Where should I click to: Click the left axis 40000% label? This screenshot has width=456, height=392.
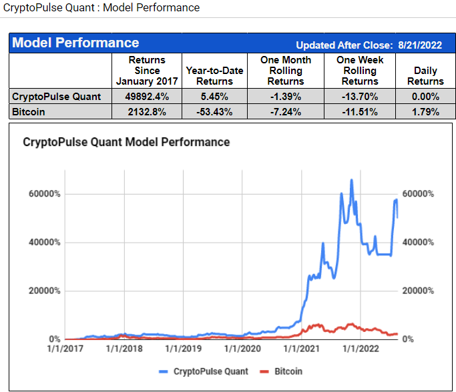pos(45,242)
